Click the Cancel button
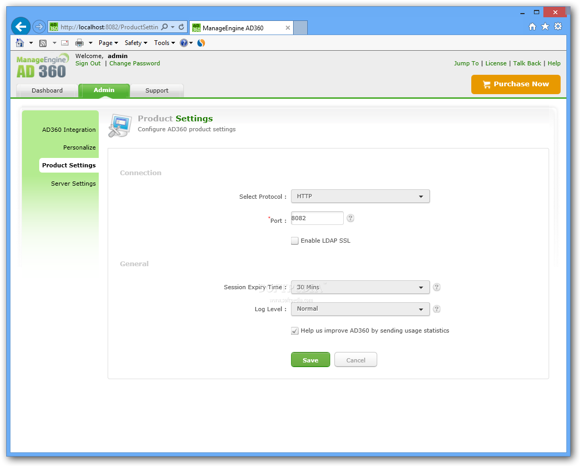This screenshot has height=467, width=581. [356, 360]
